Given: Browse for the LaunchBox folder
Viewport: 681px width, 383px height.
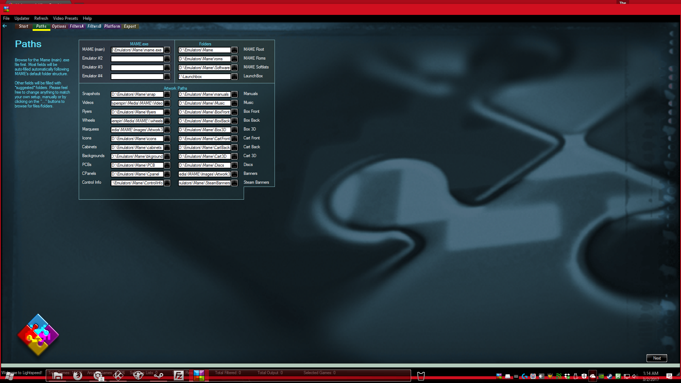Looking at the screenshot, I should click(x=234, y=77).
